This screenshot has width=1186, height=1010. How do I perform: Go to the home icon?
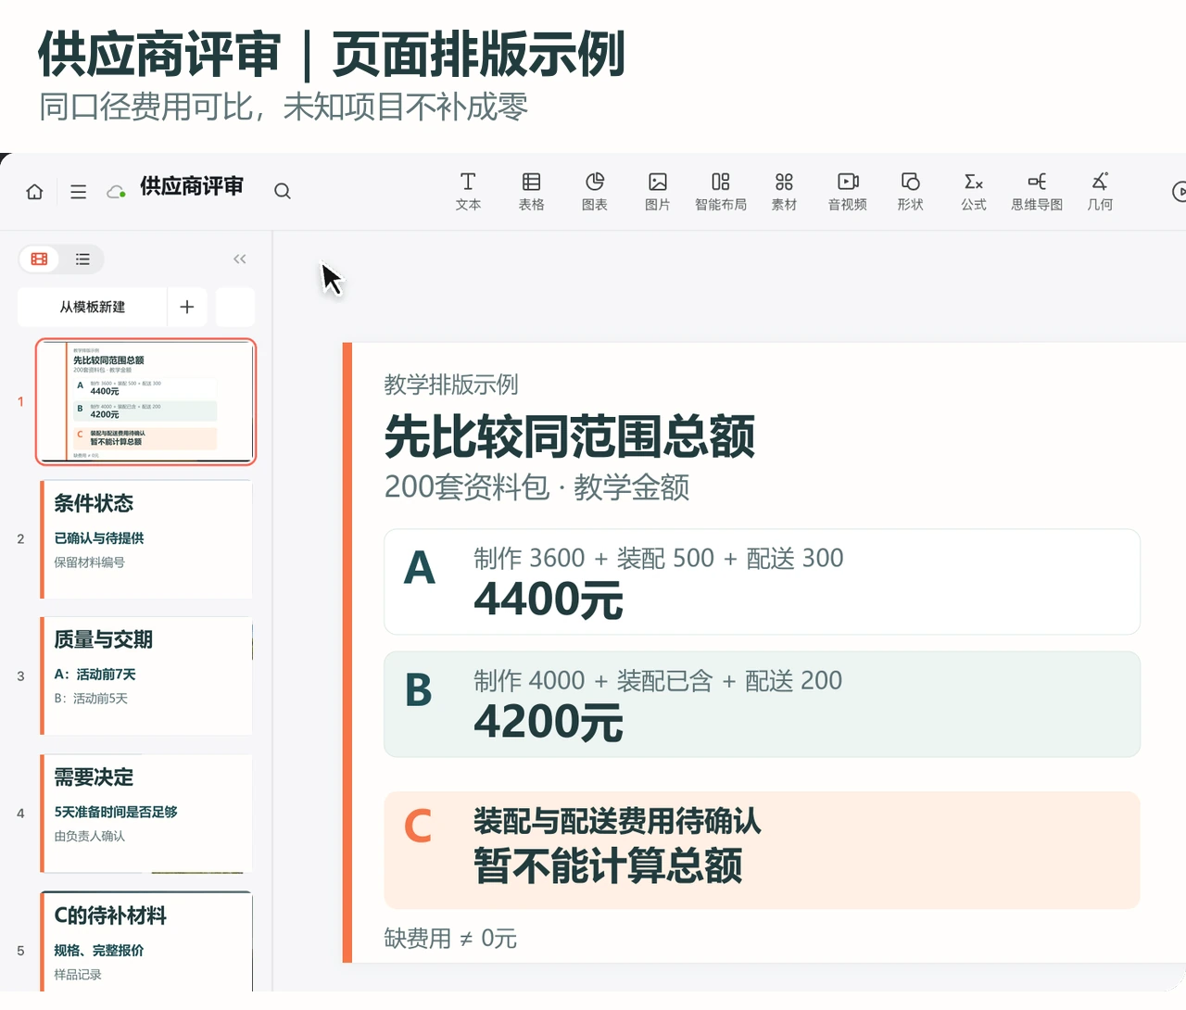coord(34,192)
